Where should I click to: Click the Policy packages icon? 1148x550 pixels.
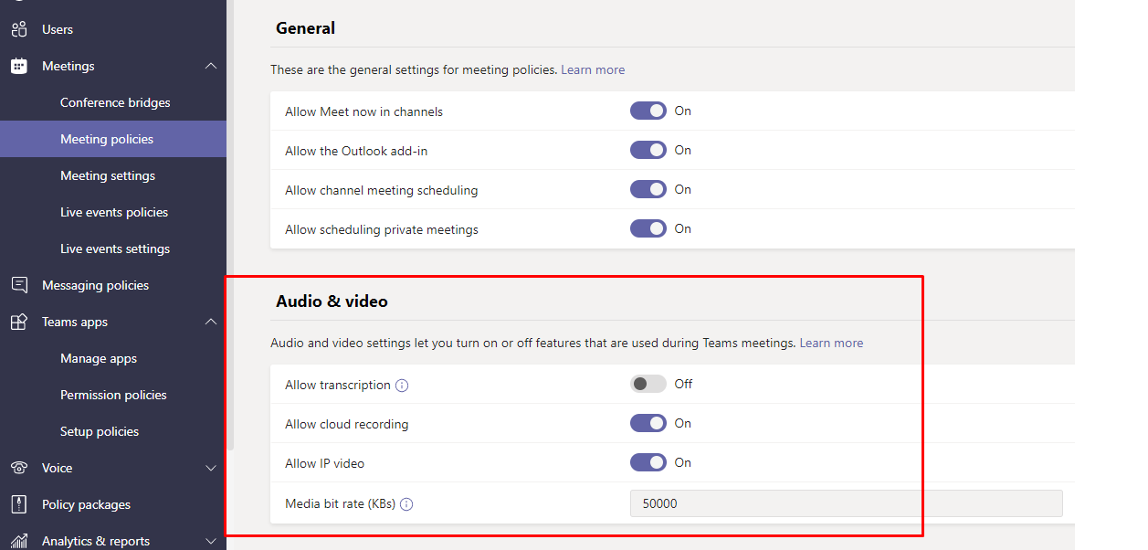(18, 503)
